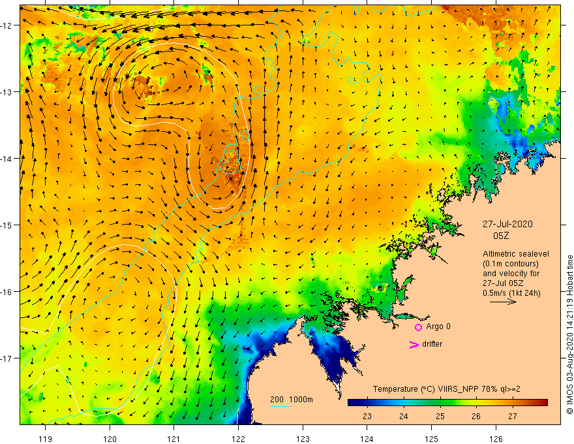
Task: Click the cyan 200 1000m isobath legend line
Action: click(280, 406)
